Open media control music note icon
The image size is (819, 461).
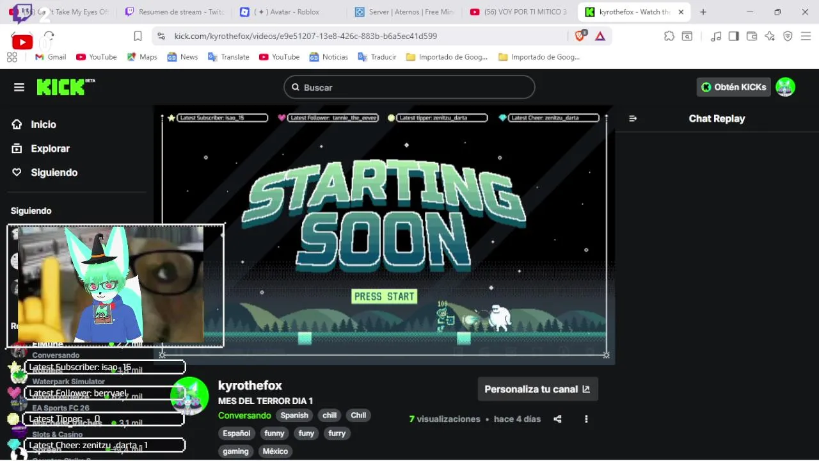pyautogui.click(x=717, y=36)
